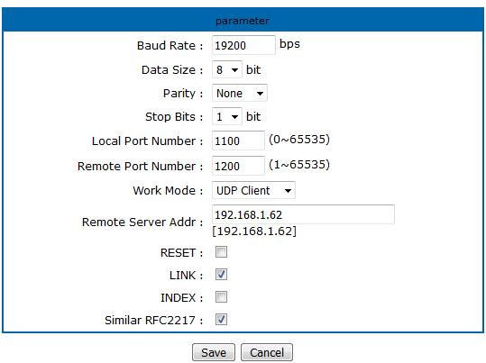Click the Save button
Screen dimensions: 486x363
(x=214, y=352)
